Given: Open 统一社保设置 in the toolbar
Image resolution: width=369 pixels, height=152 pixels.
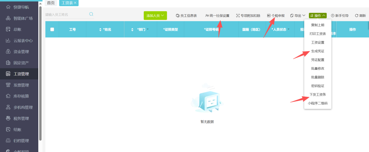Looking at the screenshot, I should point(217,16).
